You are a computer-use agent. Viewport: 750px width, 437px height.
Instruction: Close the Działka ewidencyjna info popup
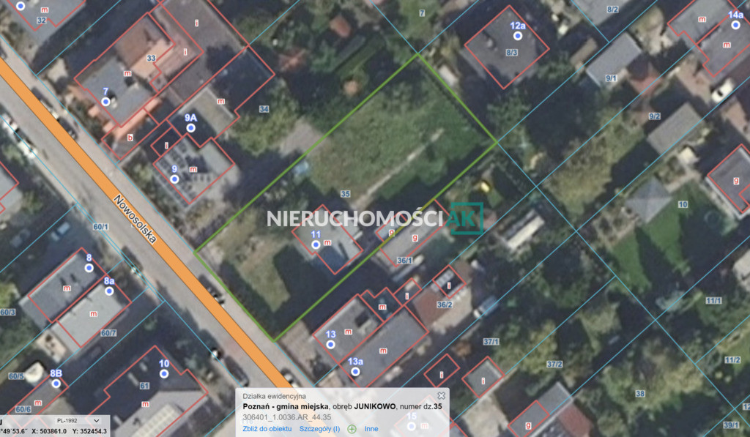tap(442, 396)
